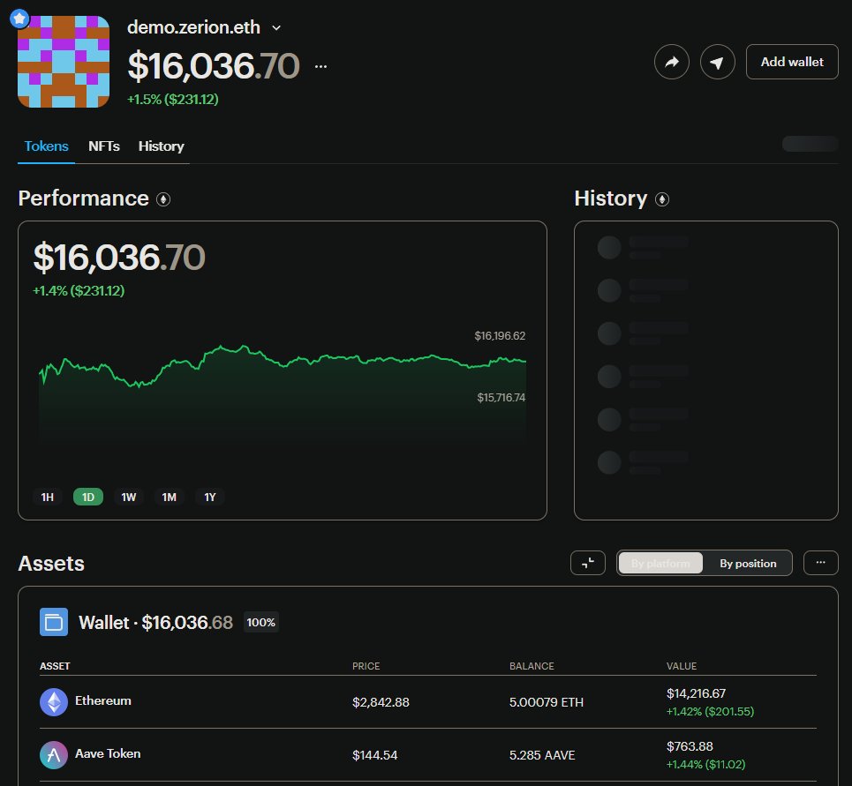This screenshot has width=852, height=786.
Task: Expand the demo.zerion.eth wallet dropdown
Action: [x=276, y=27]
